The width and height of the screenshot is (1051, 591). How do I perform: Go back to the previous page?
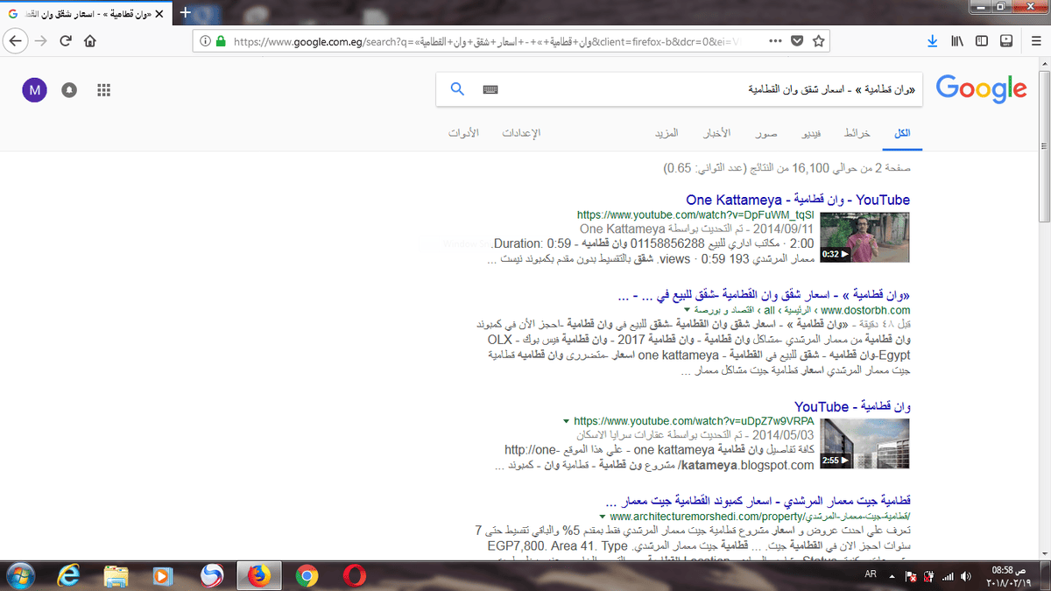[x=15, y=41]
